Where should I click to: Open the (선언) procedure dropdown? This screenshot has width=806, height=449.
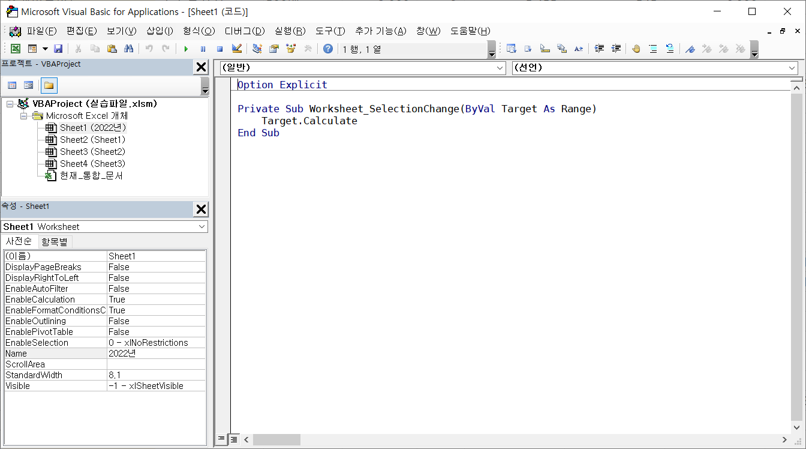[792, 68]
